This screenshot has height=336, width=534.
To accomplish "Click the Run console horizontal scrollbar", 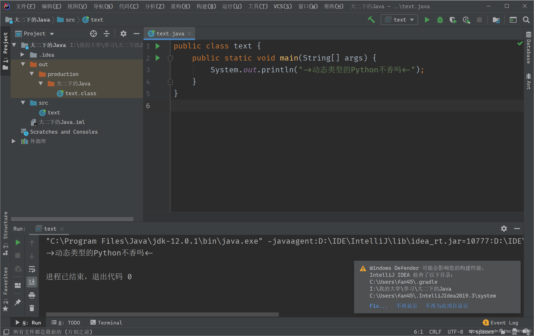I will 162,314.
